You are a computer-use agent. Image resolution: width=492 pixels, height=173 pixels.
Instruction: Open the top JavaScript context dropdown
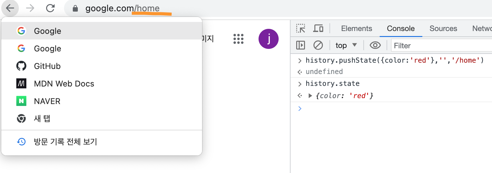[x=346, y=45]
